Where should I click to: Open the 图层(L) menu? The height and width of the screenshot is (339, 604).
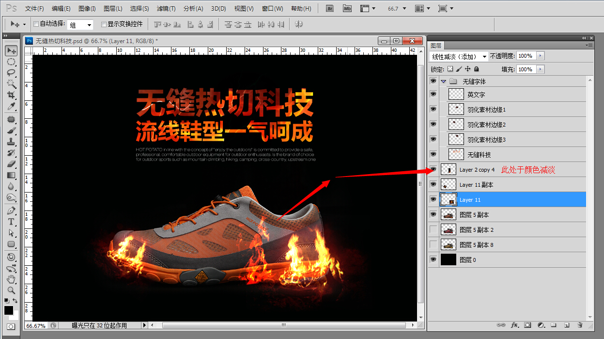point(113,9)
